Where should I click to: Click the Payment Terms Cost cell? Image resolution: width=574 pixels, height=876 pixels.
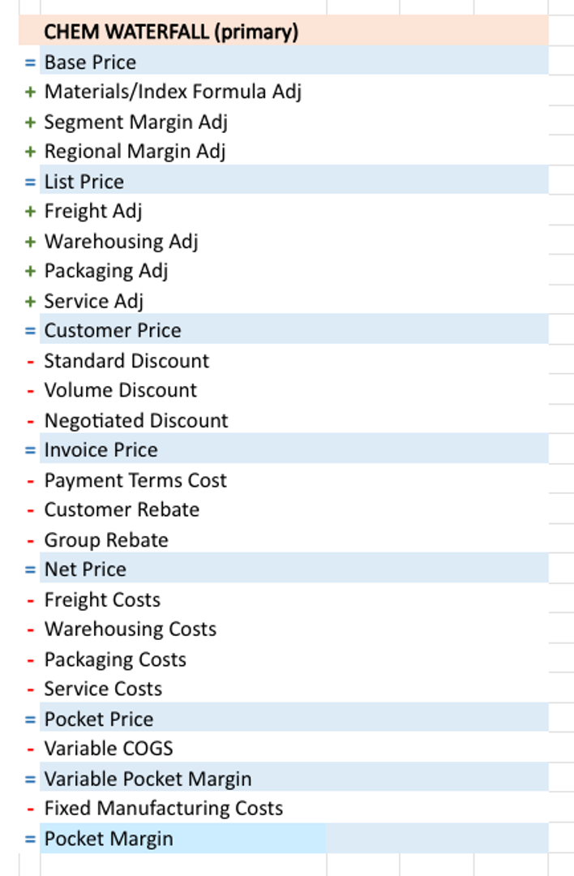click(135, 480)
